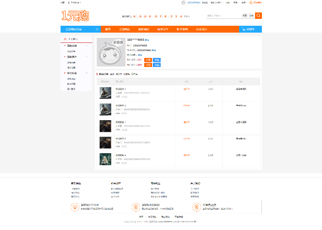Click the orange magnifier search button
The width and height of the screenshot is (322, 230).
(258, 15)
